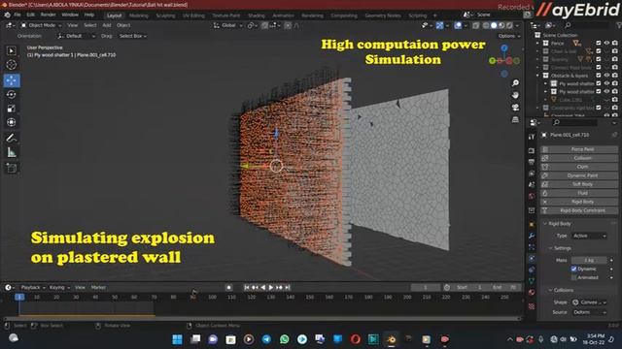Open the collision Shape Convex dropdown
This screenshot has height=349, width=622.
click(589, 302)
